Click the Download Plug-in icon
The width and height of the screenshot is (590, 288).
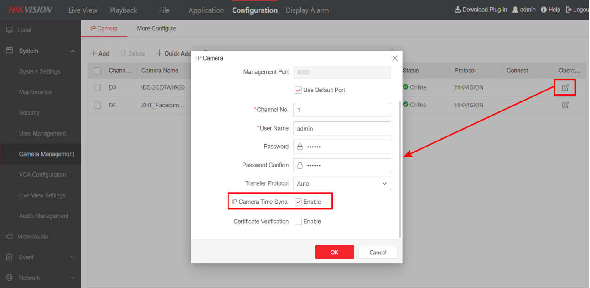click(457, 10)
